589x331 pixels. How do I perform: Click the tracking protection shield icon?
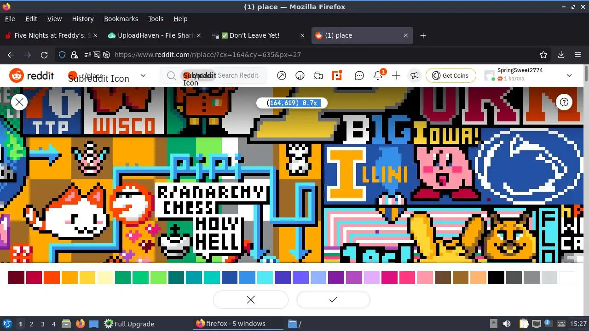click(x=62, y=55)
